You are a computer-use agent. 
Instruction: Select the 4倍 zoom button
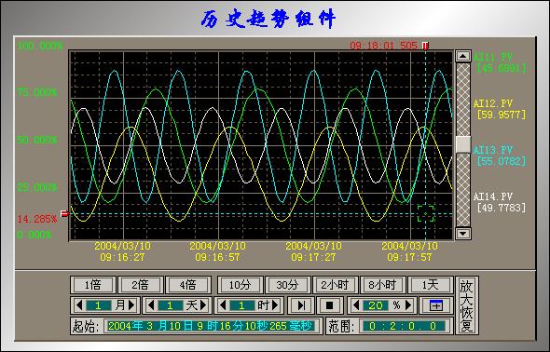coord(188,285)
